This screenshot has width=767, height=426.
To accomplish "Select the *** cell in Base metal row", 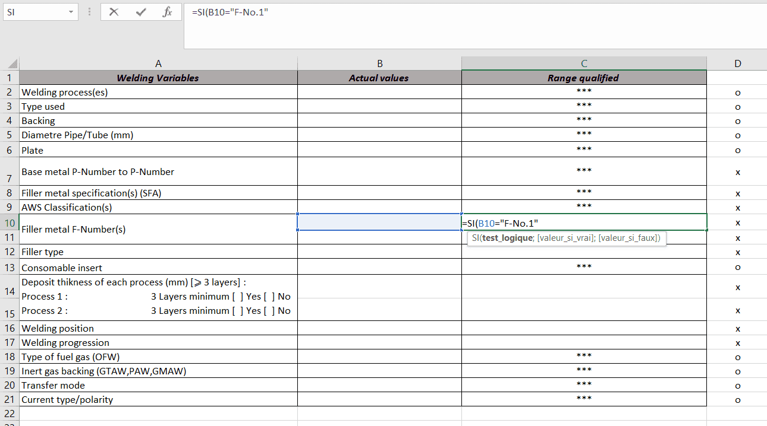I will (584, 171).
